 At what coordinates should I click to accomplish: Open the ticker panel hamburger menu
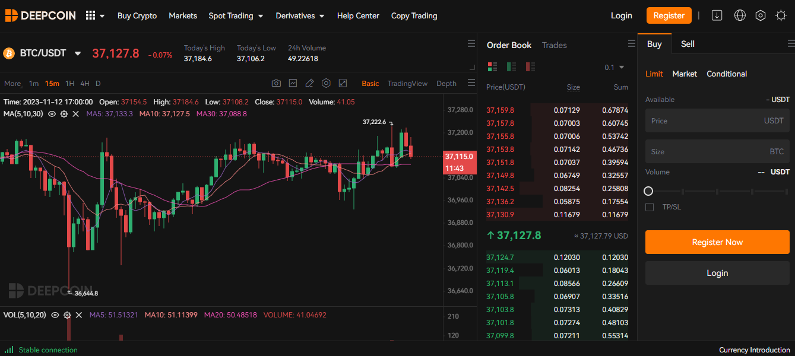point(471,43)
